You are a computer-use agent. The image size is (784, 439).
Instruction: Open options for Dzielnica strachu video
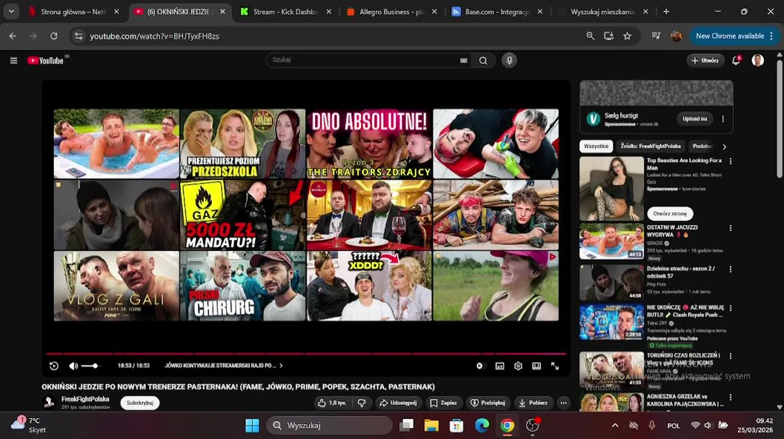coord(730,269)
